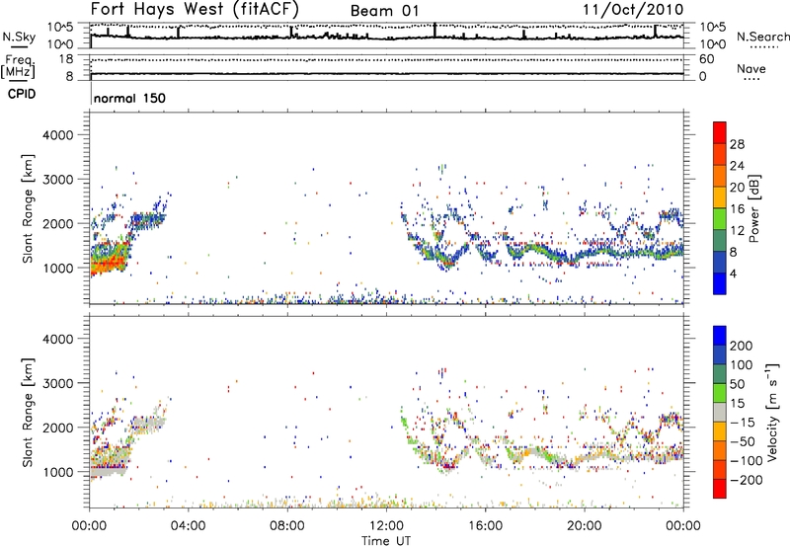Click the "Fort Hays West (fitACF)" title

point(194,9)
